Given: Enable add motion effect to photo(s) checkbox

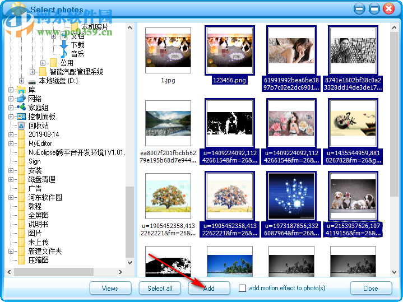Looking at the screenshot, I should pos(242,288).
